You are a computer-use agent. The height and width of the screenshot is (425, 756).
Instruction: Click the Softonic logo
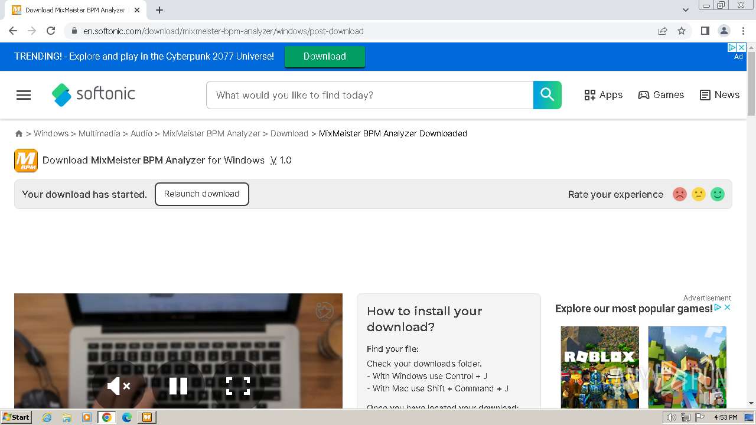tap(93, 94)
